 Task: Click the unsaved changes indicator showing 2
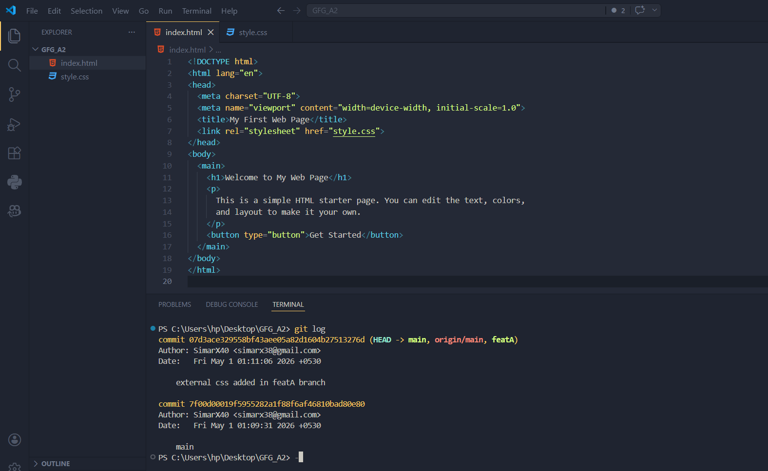tap(618, 10)
